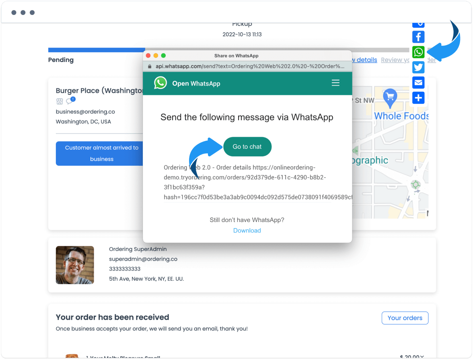This screenshot has height=360, width=473.
Task: Click the Washington, DC, USA address
Action: [83, 121]
